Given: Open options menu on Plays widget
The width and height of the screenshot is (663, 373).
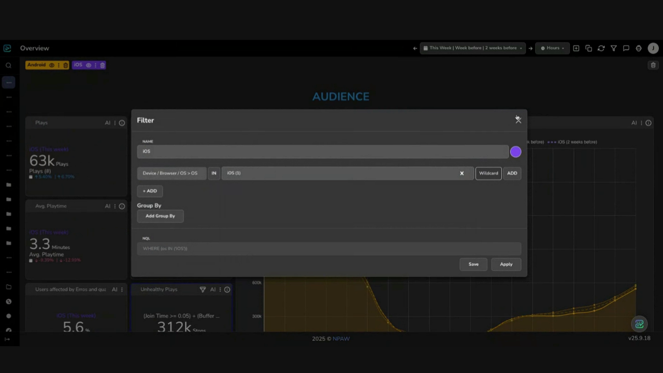Looking at the screenshot, I should (x=115, y=123).
